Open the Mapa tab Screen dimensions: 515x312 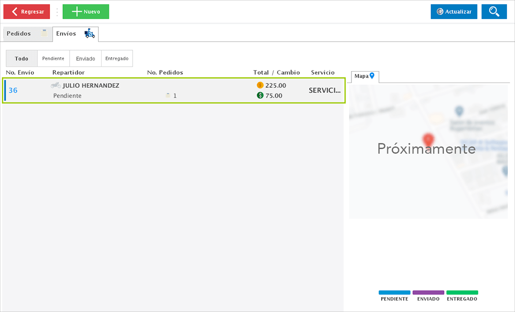point(361,76)
